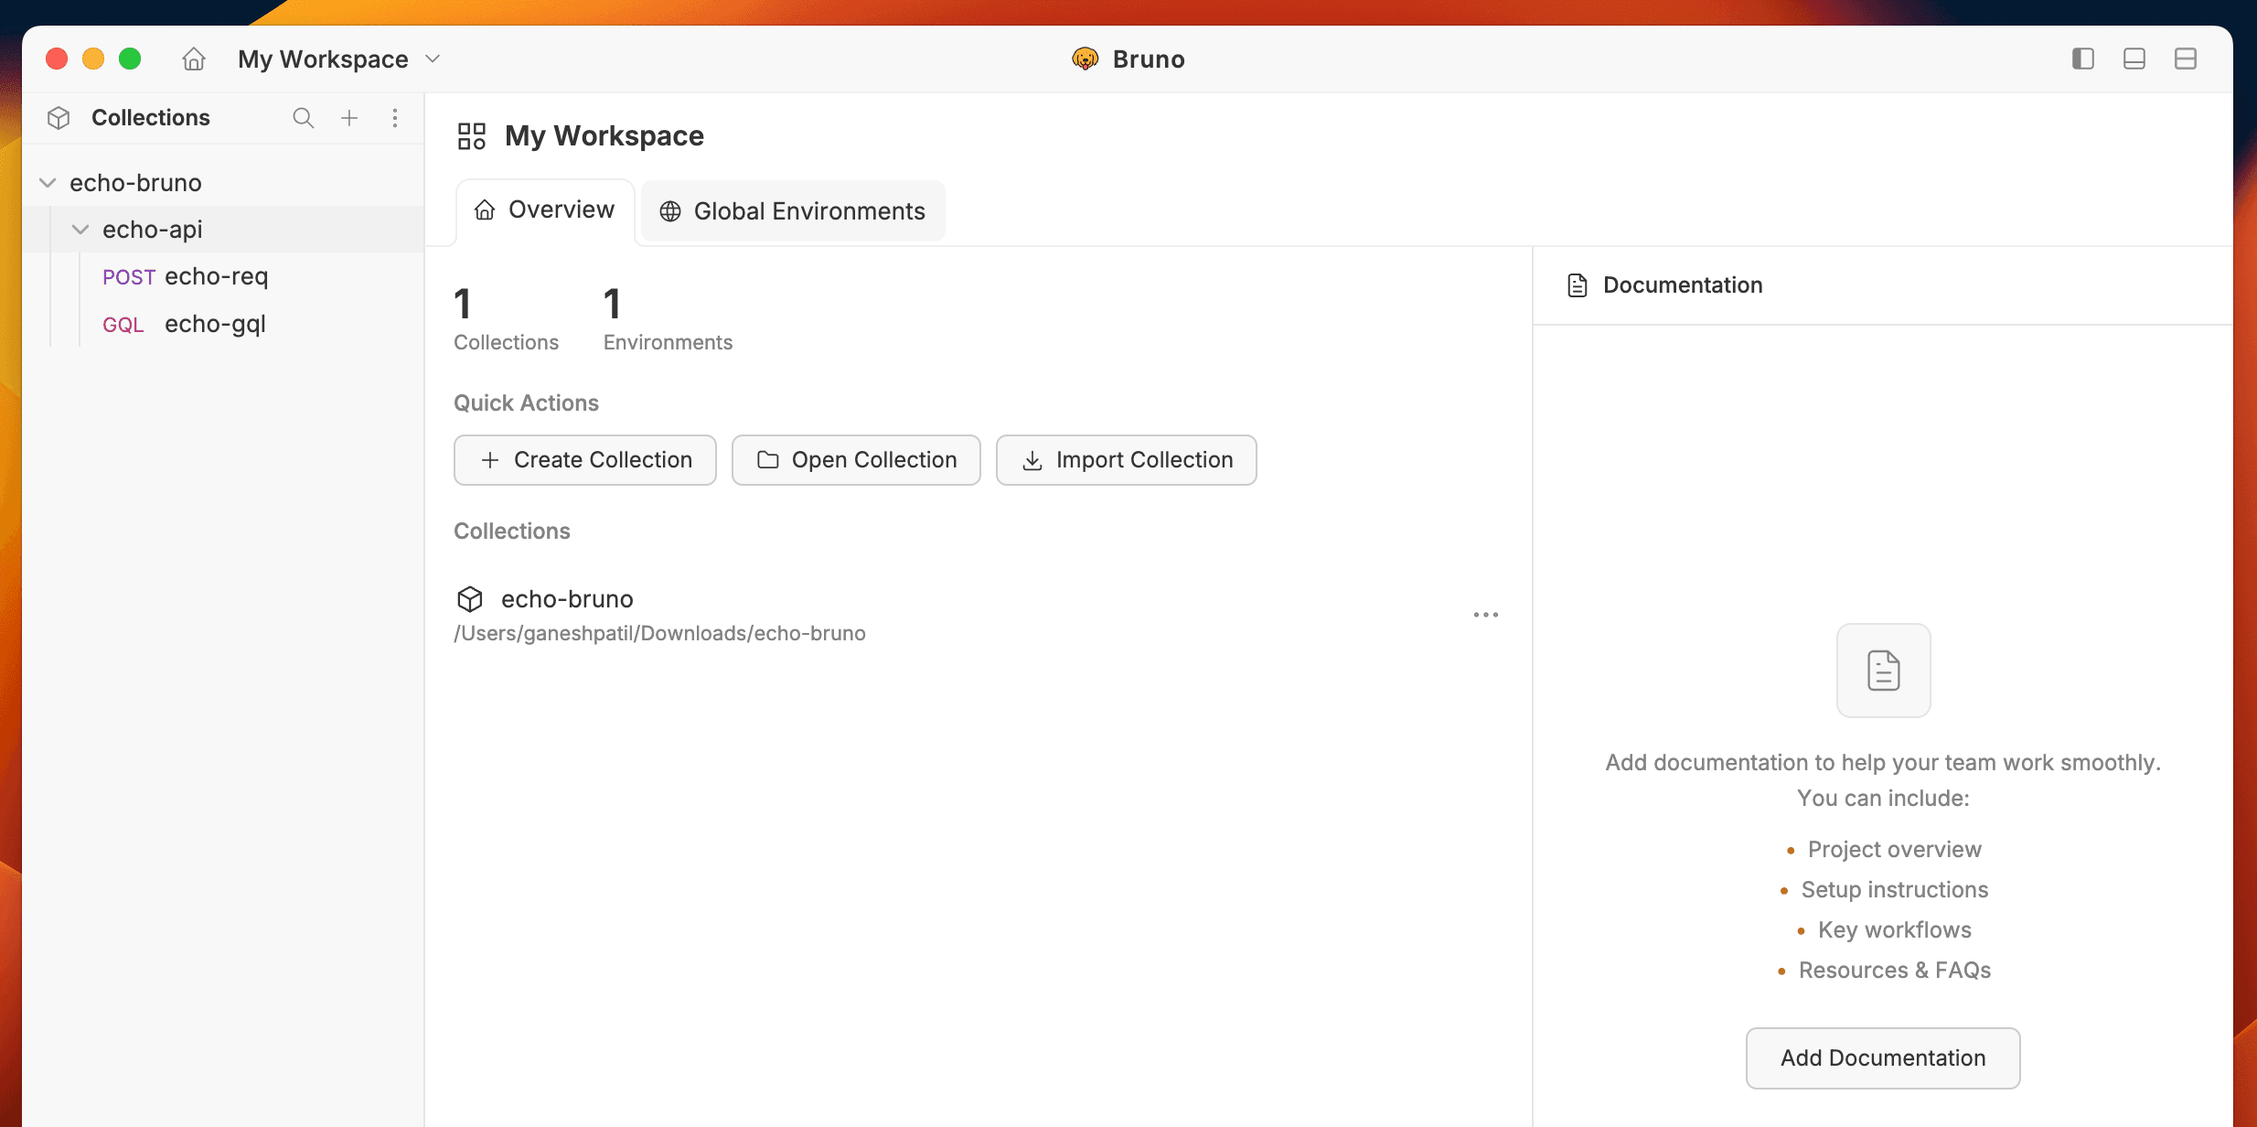Image resolution: width=2257 pixels, height=1127 pixels.
Task: Open the Collections three-dot menu
Action: coord(395,117)
